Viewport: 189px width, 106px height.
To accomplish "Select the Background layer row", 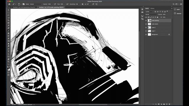I will 158,34.
